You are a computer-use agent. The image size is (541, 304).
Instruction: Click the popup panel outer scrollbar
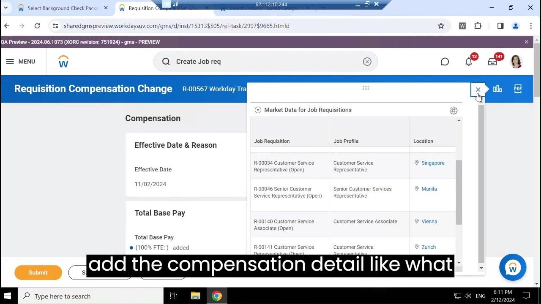coord(481,184)
